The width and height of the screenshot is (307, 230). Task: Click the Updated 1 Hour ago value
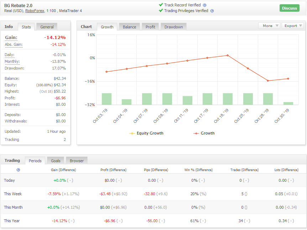(56, 131)
